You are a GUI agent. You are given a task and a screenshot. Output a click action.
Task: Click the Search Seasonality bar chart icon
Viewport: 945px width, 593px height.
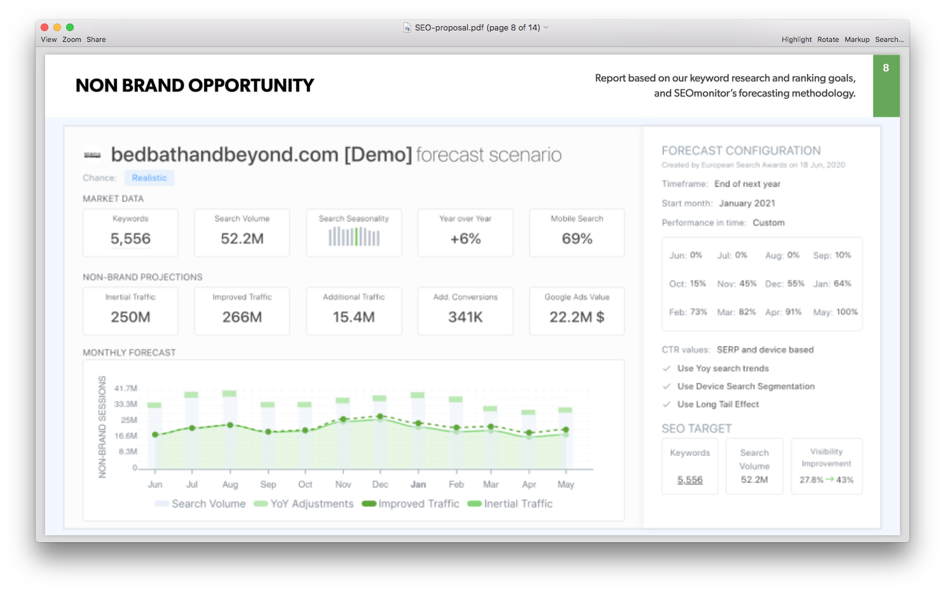pos(354,237)
